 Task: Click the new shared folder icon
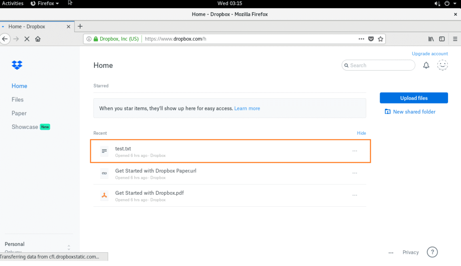click(387, 112)
